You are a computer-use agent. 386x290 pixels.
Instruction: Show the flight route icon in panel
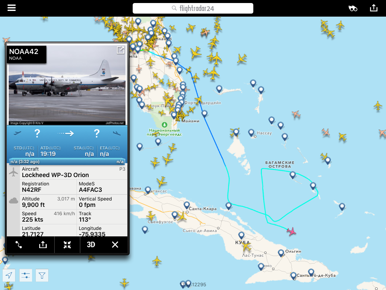(x=19, y=245)
